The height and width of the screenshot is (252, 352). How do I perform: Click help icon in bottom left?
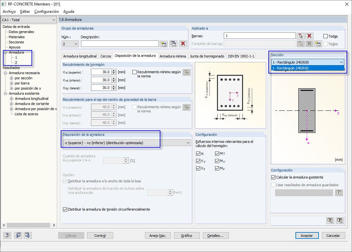7,235
